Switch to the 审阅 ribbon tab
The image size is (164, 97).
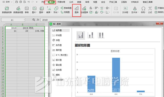click(87, 2)
